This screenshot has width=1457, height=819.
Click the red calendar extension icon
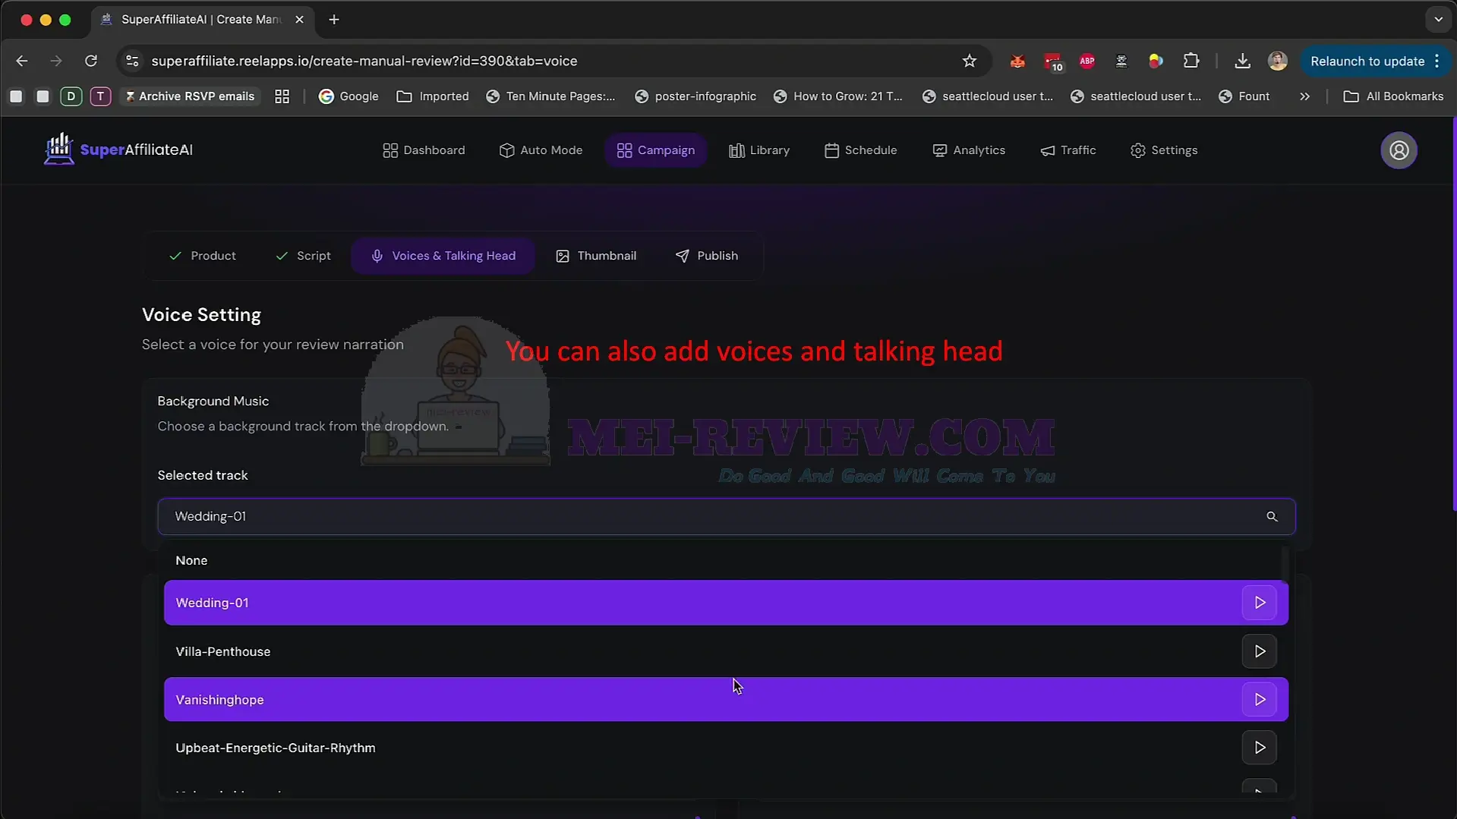click(x=1052, y=61)
